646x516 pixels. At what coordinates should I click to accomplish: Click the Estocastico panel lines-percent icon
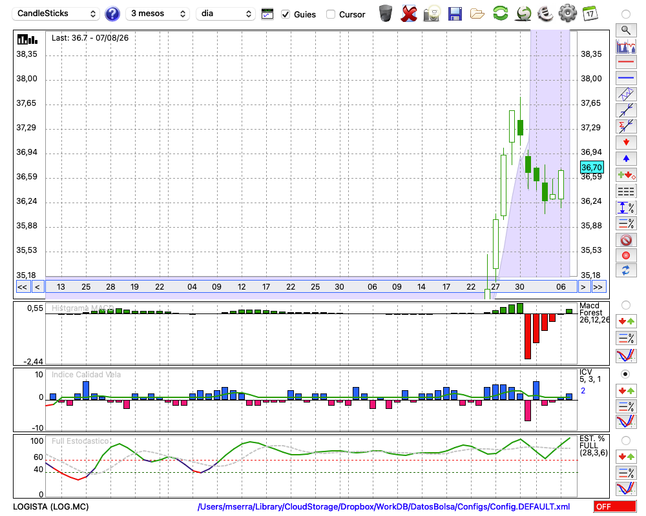tap(626, 473)
